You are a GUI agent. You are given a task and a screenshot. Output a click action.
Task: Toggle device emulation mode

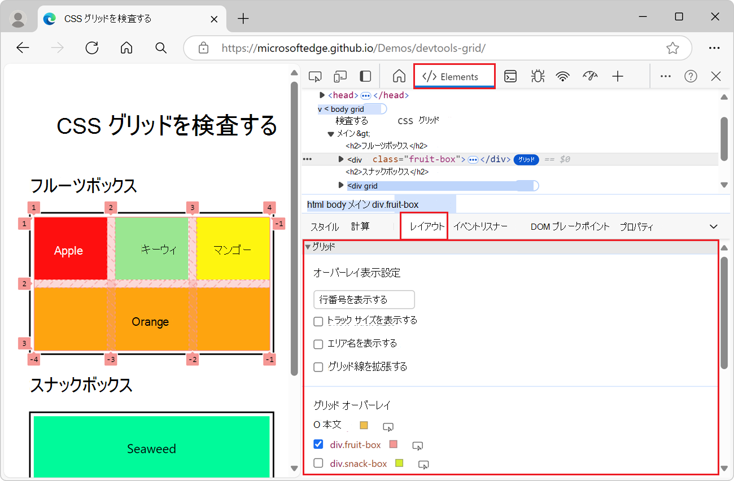340,75
